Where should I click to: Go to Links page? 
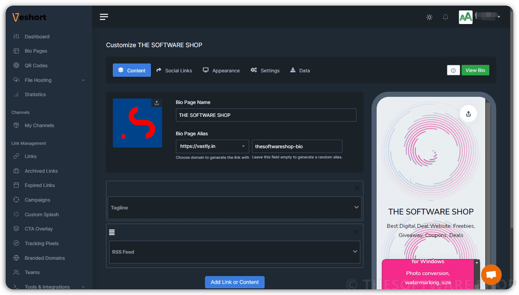31,156
